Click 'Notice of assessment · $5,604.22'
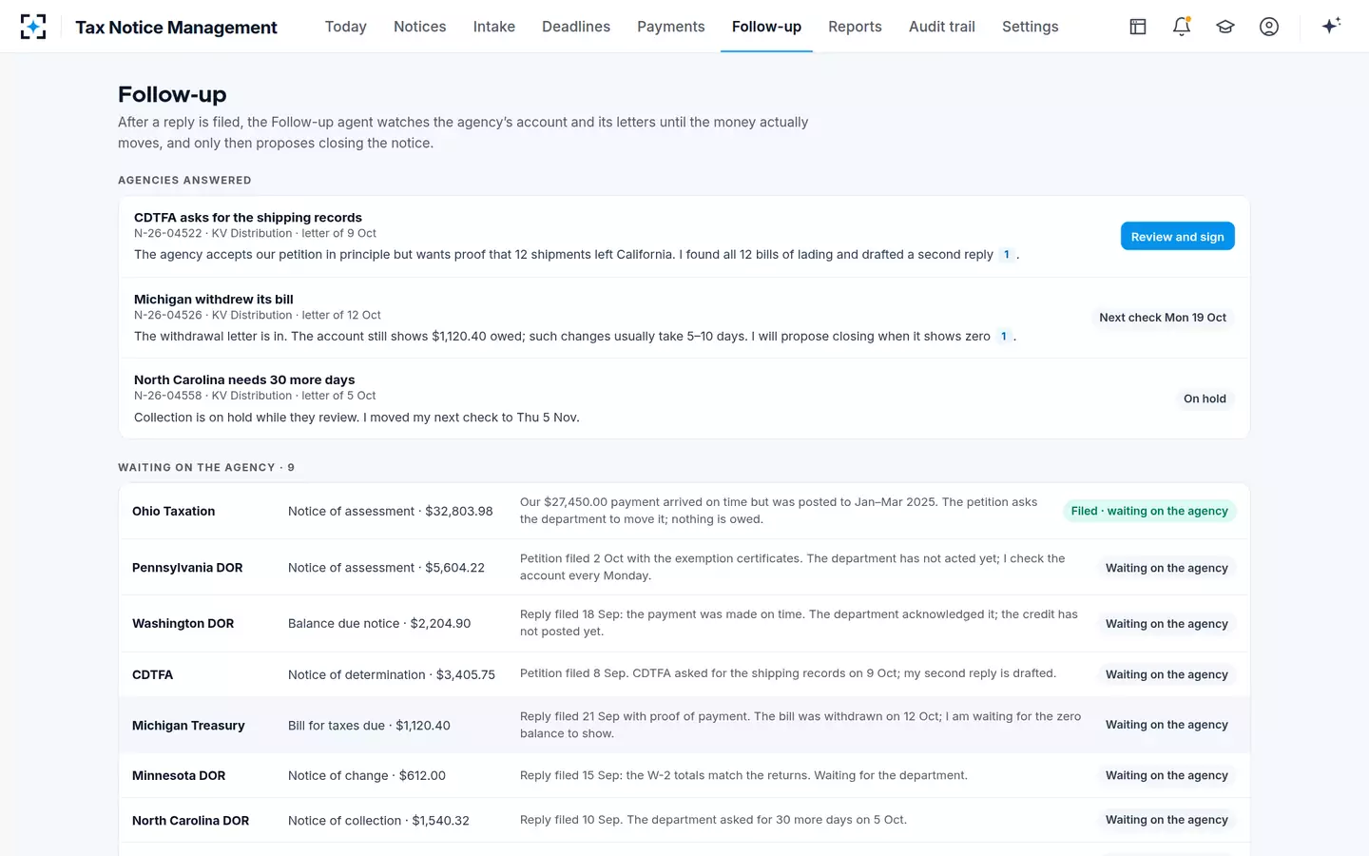 click(x=387, y=568)
